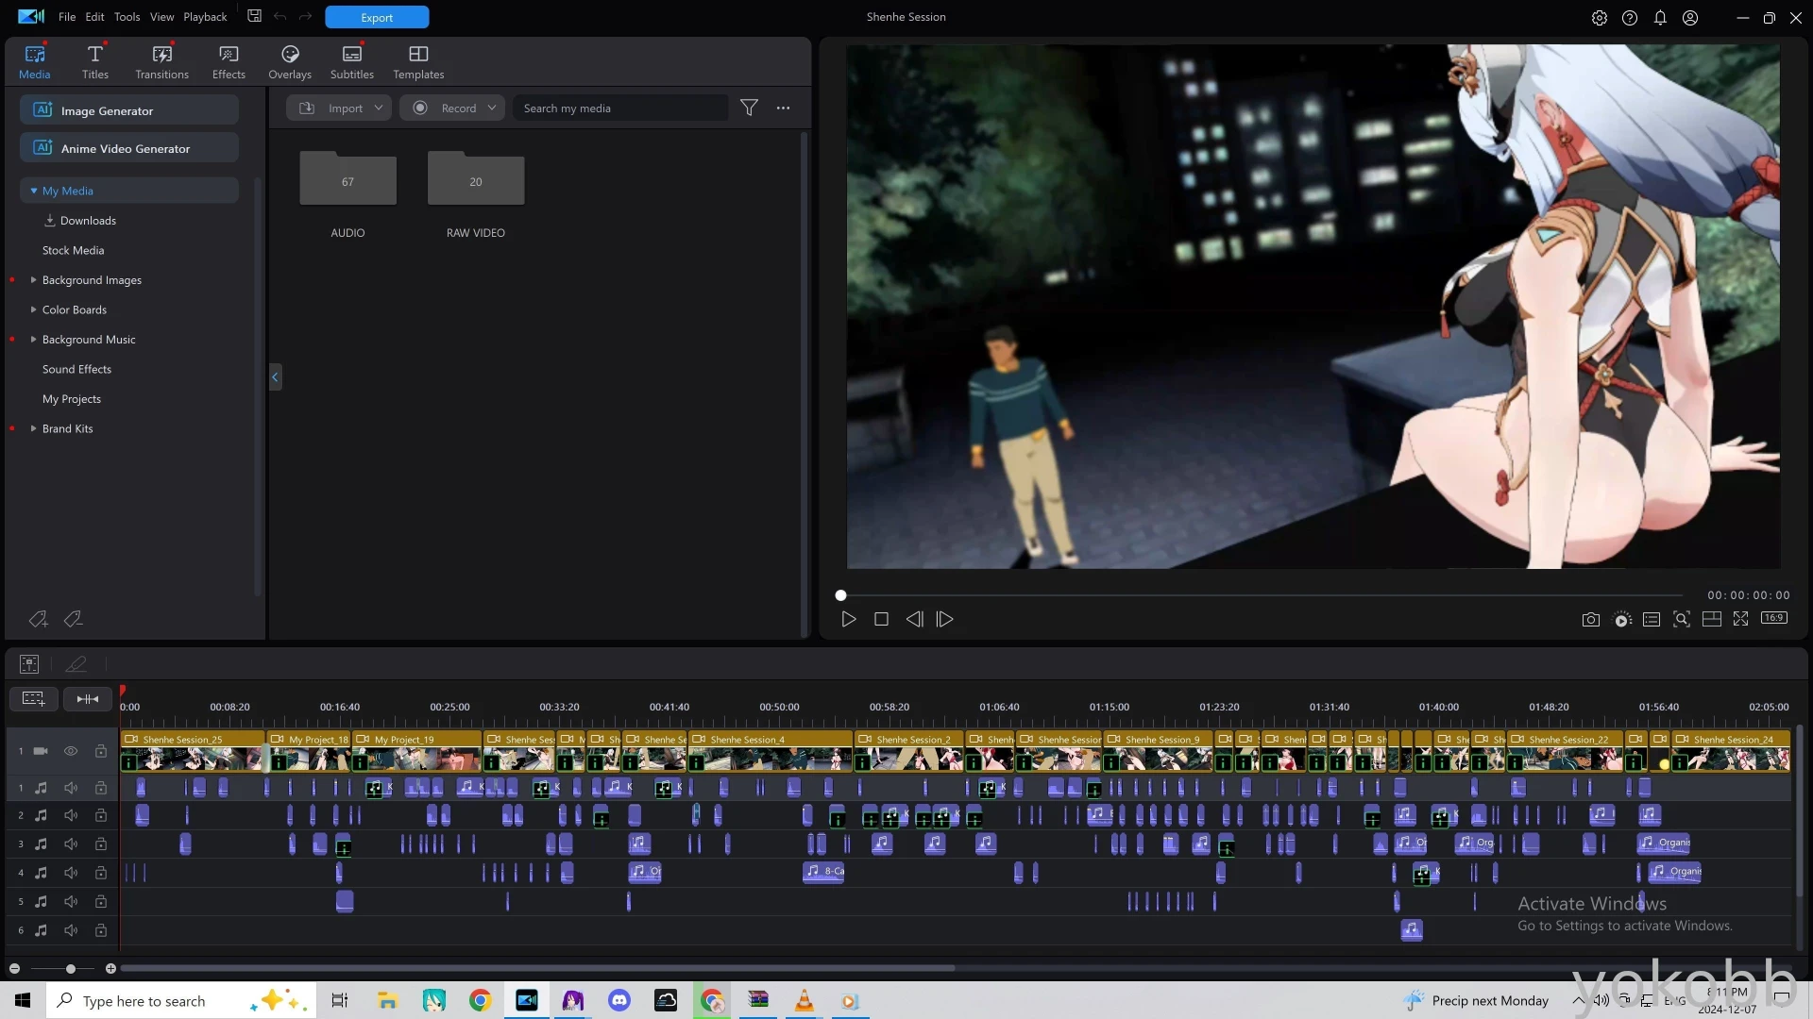Click the play button in preview
The image size is (1813, 1019).
(848, 620)
